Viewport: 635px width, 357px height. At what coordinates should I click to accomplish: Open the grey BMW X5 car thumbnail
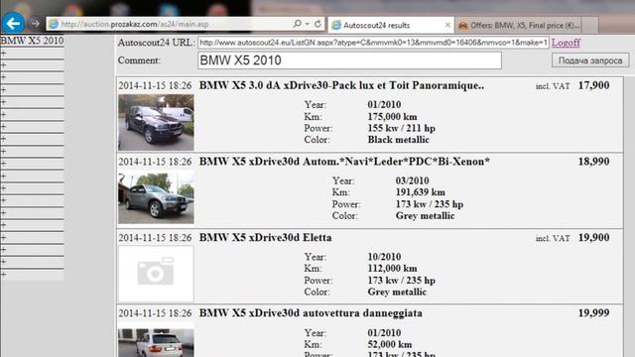[x=156, y=197]
